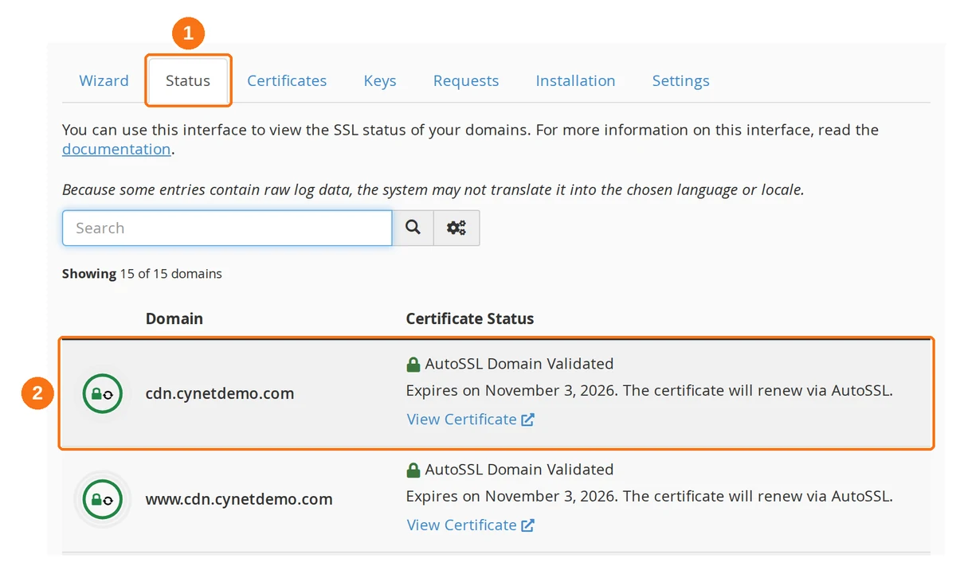The height and width of the screenshot is (566, 956).
Task: Click the Domain column header
Action: pyautogui.click(x=174, y=318)
